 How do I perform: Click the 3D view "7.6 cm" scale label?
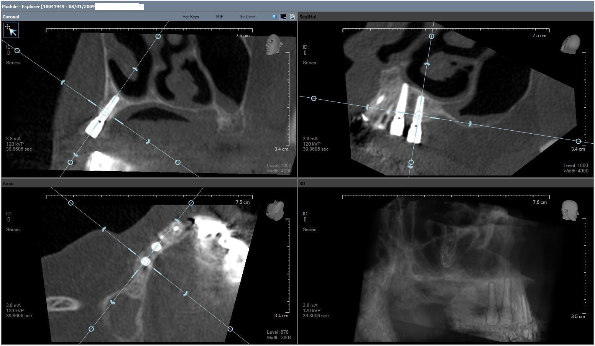[539, 202]
